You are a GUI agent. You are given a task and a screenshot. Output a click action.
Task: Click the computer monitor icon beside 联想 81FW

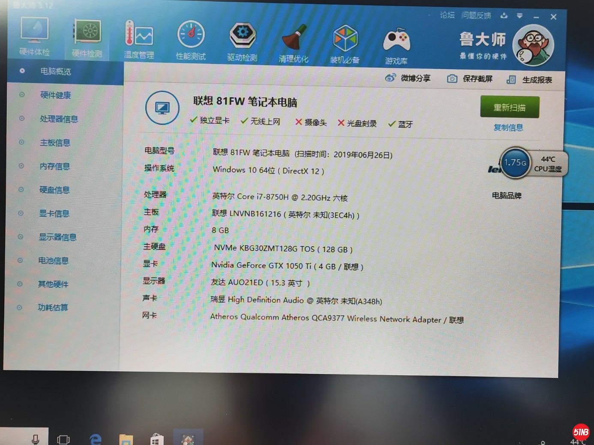[162, 108]
